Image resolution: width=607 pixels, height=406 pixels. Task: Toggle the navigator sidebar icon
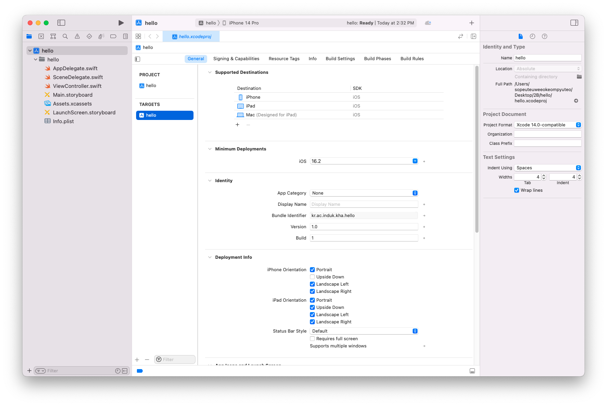click(x=61, y=23)
